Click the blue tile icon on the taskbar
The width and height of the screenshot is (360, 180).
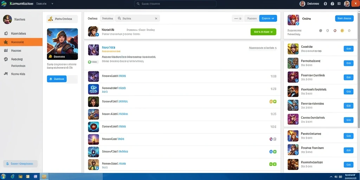(36, 176)
